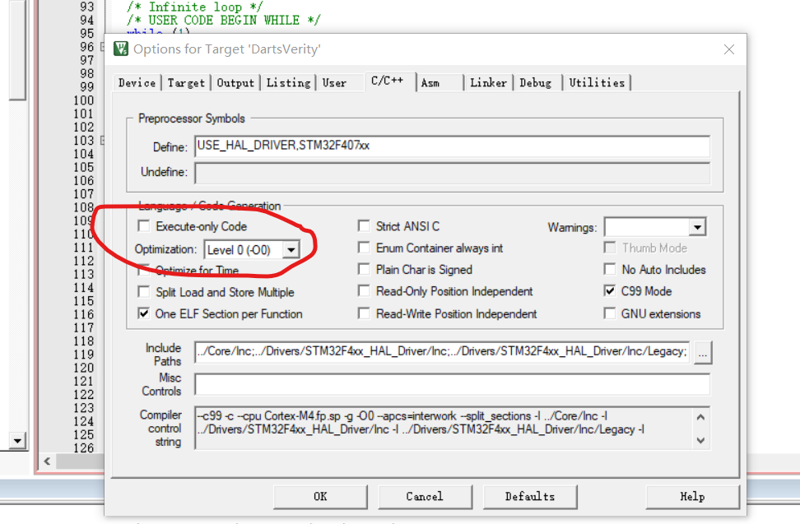Enable GNU extensions checkbox
Screen dimensions: 800x524
pyautogui.click(x=610, y=313)
